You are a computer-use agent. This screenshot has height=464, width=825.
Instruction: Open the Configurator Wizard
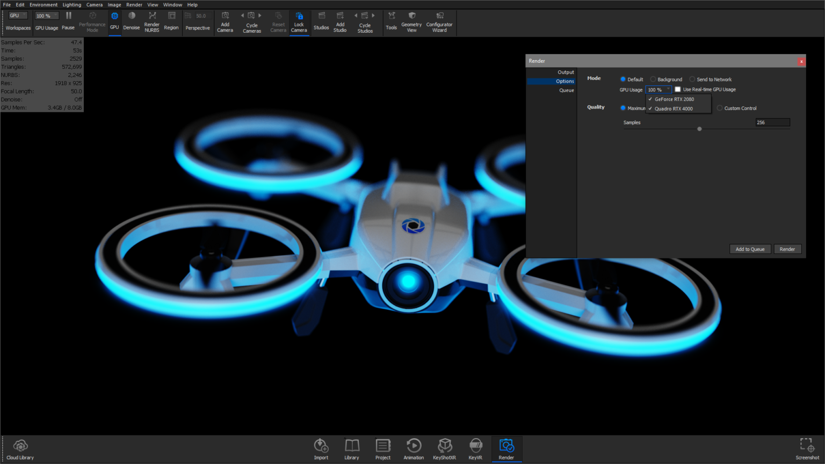pos(439,23)
